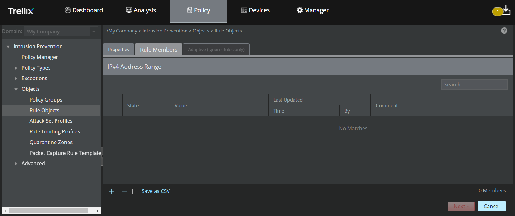Sort by State column header

tap(146, 105)
